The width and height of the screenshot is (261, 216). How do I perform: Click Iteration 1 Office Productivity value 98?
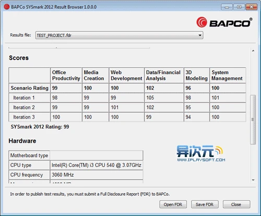pos(55,98)
